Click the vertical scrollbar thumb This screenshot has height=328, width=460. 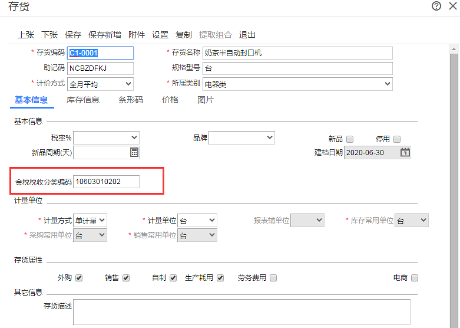tap(454, 191)
